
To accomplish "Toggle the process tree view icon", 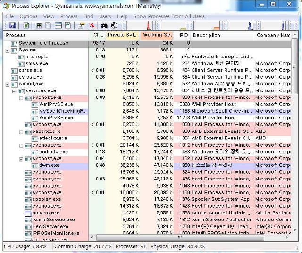I will point(48,25).
